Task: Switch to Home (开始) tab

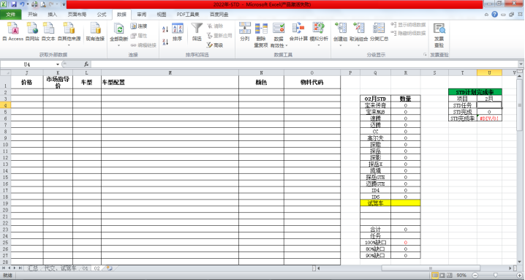Action: pos(32,15)
